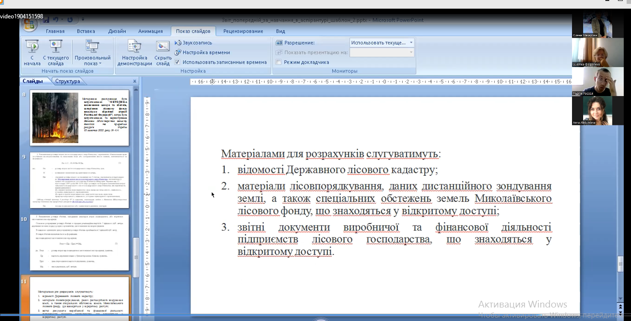Switch to the Структура outline tab

[x=67, y=81]
